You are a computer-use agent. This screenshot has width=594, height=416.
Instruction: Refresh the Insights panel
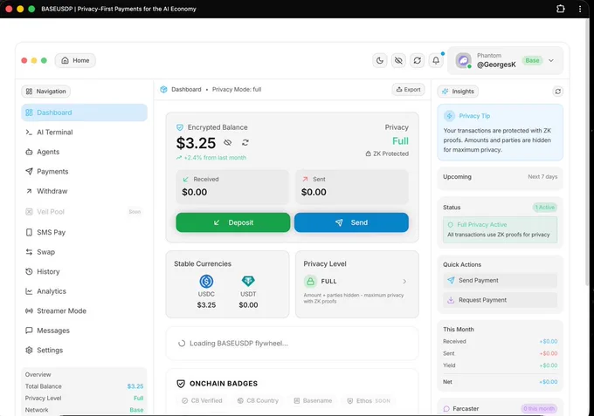tap(557, 92)
